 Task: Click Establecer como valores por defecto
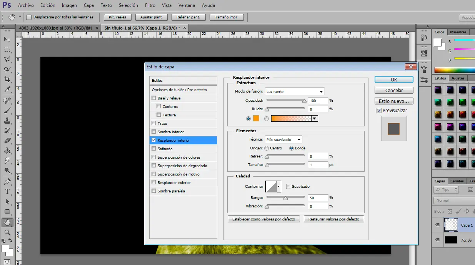(x=264, y=219)
